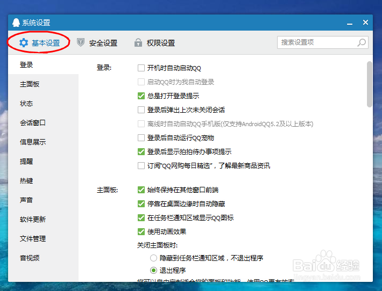Enable 登录后弹出上次未关闭会话

click(141, 110)
